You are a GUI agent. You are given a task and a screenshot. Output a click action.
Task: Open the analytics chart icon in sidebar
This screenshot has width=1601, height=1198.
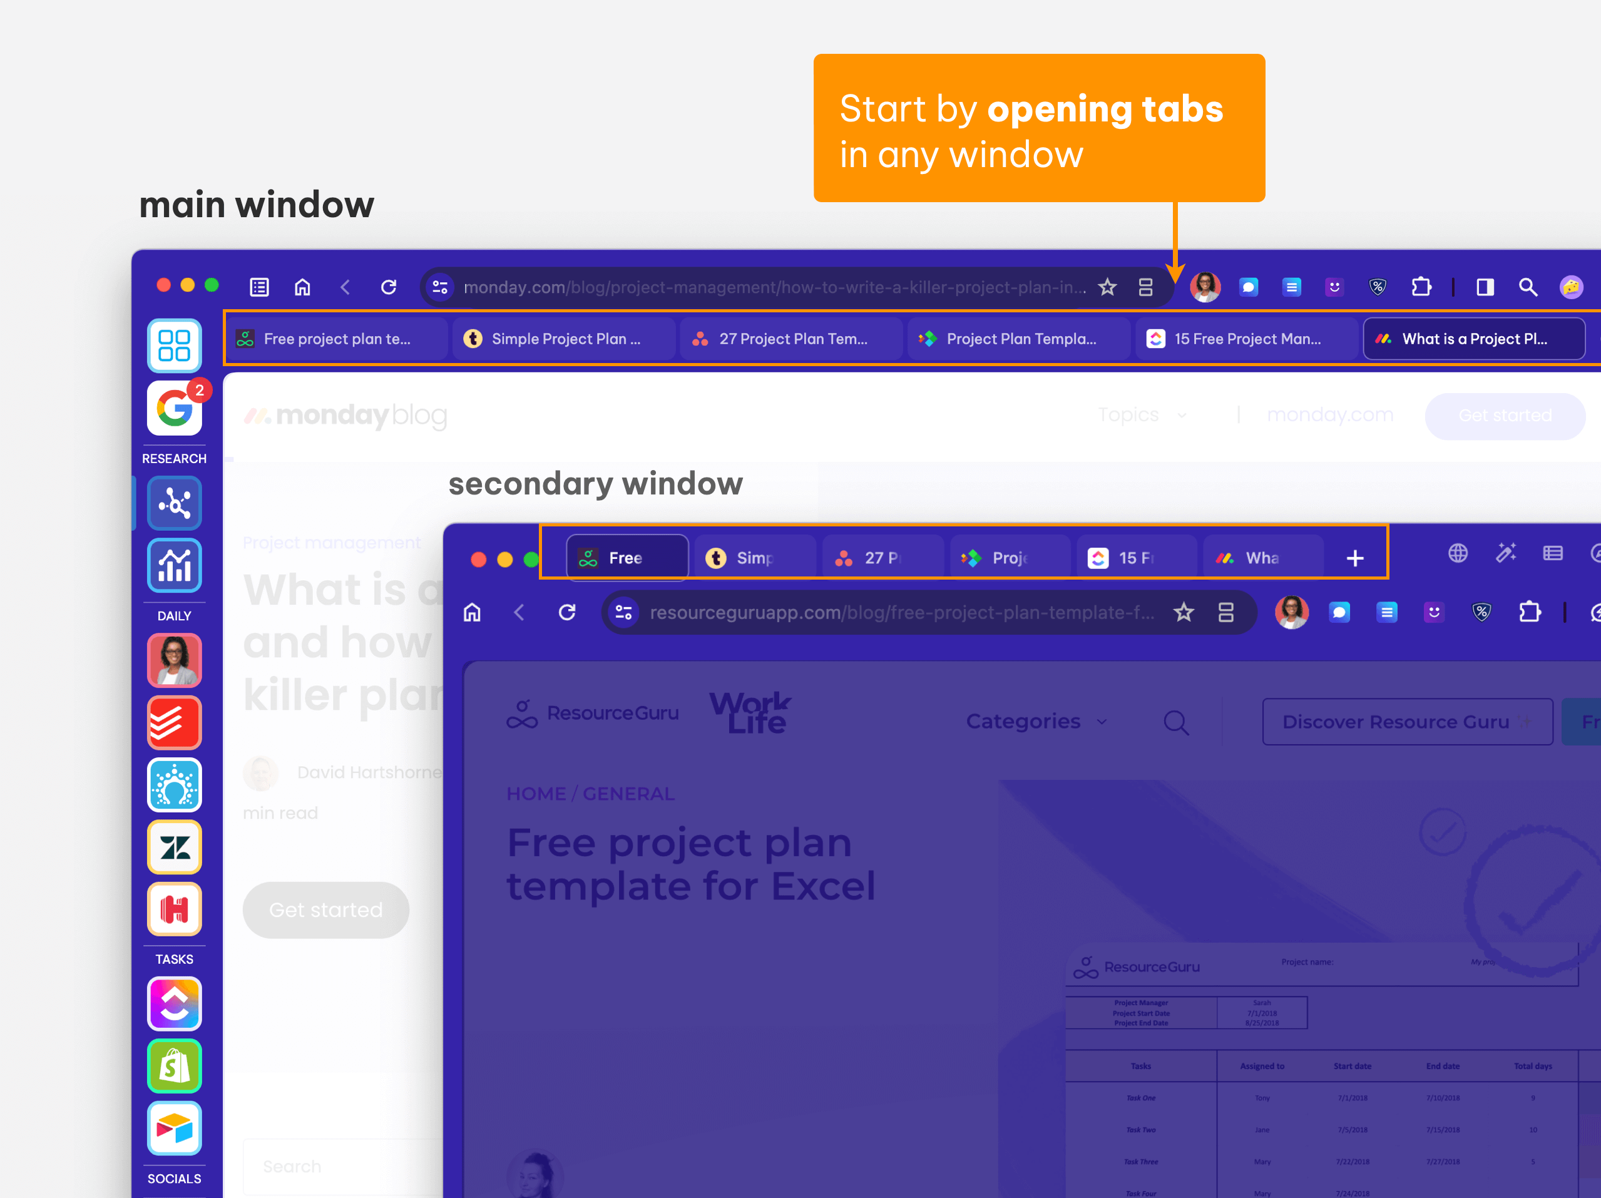coord(175,564)
